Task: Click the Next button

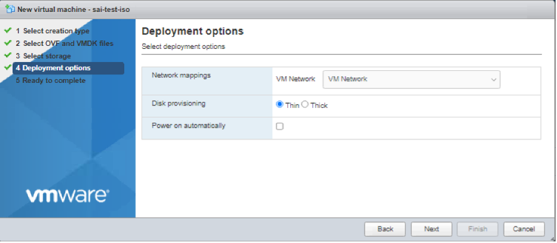Action: click(432, 229)
